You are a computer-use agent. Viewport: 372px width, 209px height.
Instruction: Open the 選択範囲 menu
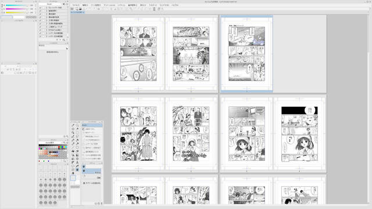(133, 5)
